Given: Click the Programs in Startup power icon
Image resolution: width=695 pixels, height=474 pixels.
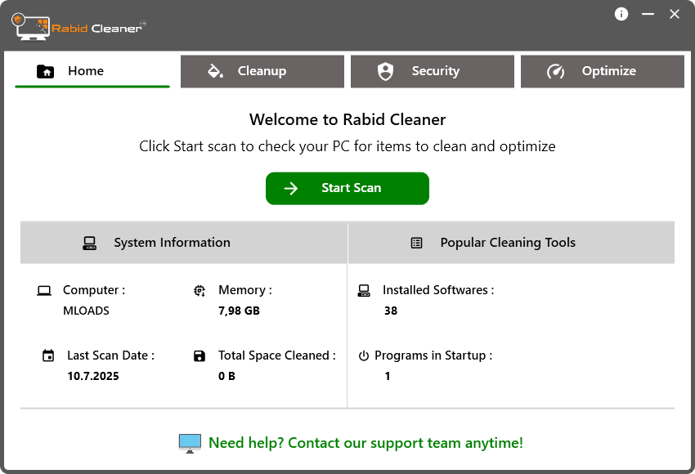Looking at the screenshot, I should 364,355.
